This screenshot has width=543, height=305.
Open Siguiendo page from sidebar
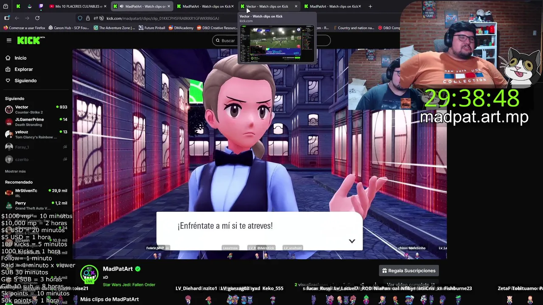click(x=25, y=80)
